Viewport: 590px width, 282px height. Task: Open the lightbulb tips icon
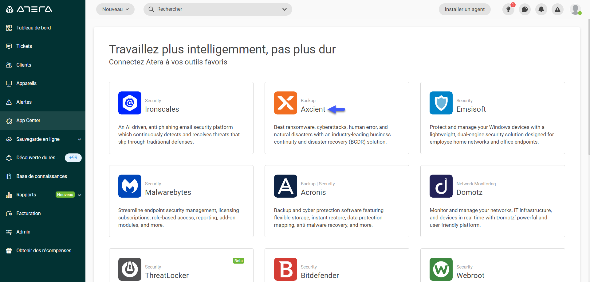point(508,10)
